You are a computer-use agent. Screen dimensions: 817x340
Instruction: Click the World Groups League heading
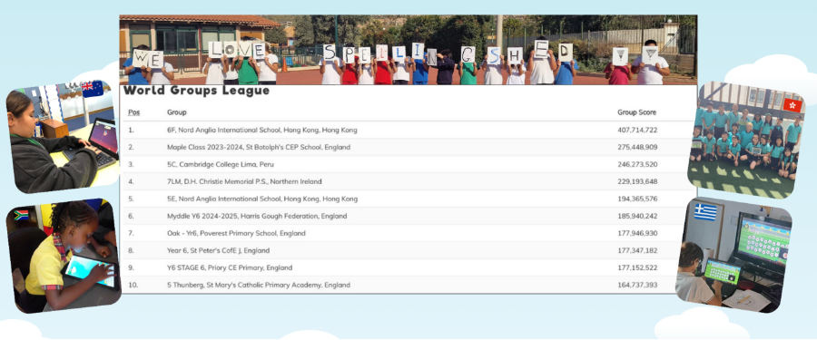(x=196, y=91)
